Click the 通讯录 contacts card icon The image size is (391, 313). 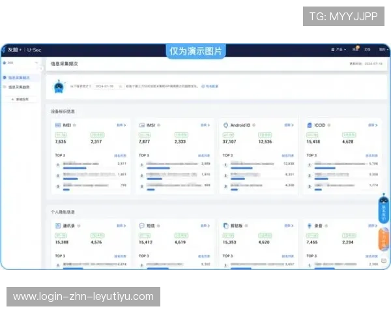coord(58,226)
